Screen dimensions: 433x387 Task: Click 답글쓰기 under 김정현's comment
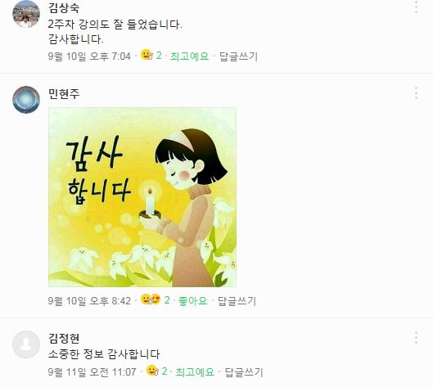tap(244, 372)
